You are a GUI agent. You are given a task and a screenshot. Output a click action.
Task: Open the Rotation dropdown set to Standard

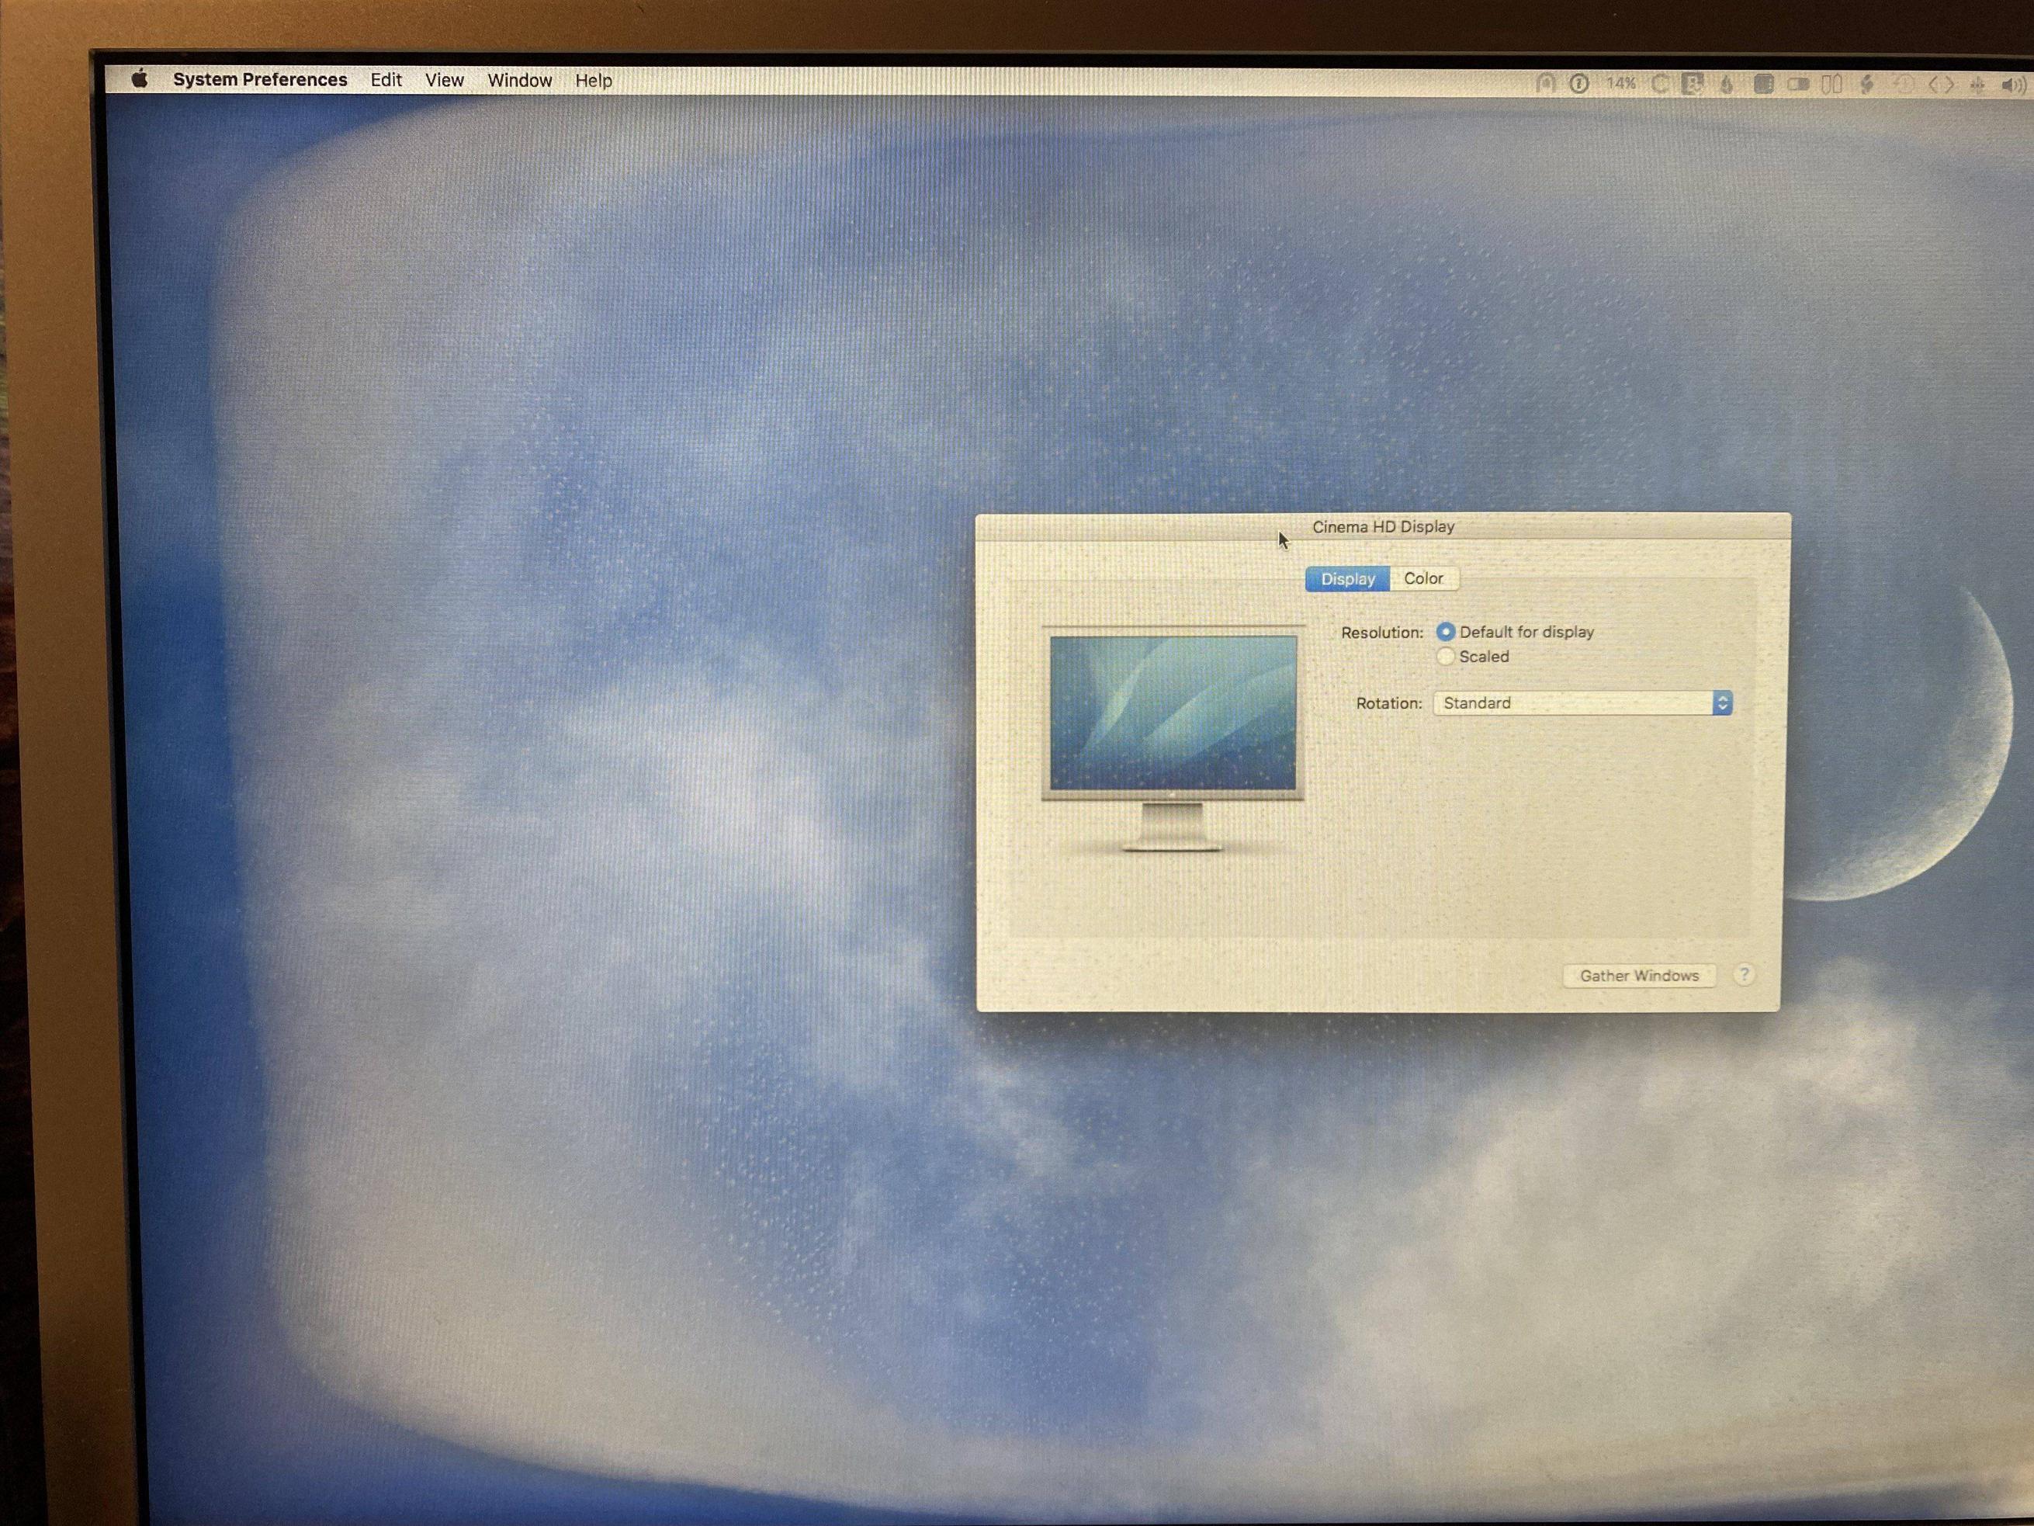coord(1583,704)
